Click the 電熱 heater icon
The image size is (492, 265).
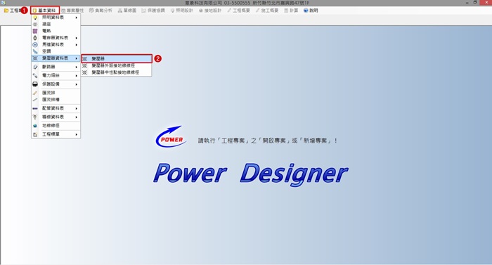[35, 31]
